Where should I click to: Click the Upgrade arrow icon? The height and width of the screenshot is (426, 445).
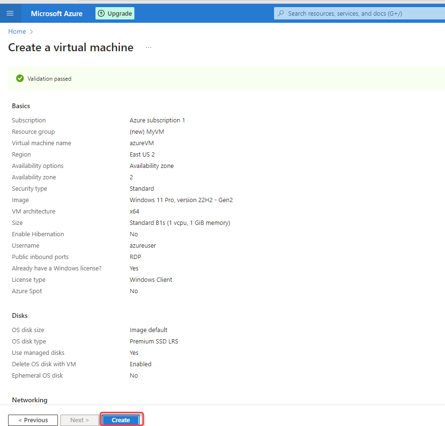point(101,13)
